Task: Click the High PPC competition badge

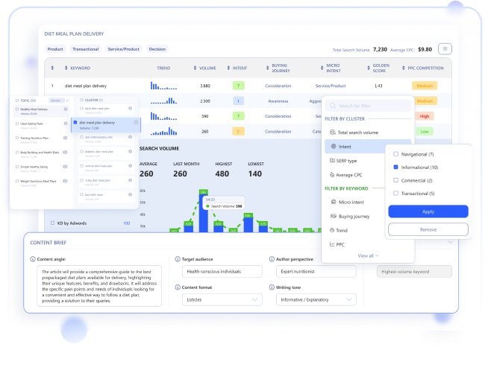Action: pyautogui.click(x=425, y=116)
